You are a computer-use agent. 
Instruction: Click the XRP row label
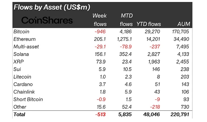19,62
